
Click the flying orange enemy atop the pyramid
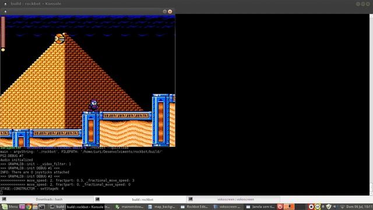59,38
